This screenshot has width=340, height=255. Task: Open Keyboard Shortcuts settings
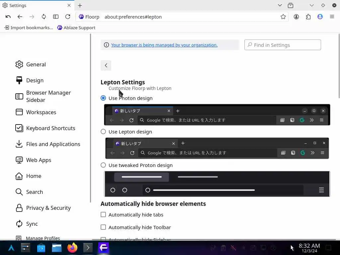[x=45, y=128]
